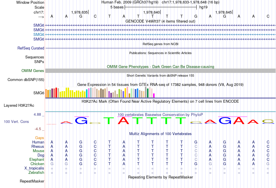Open the GENCODE V49lift37 track title
The width and height of the screenshot is (276, 188).
[160, 21]
